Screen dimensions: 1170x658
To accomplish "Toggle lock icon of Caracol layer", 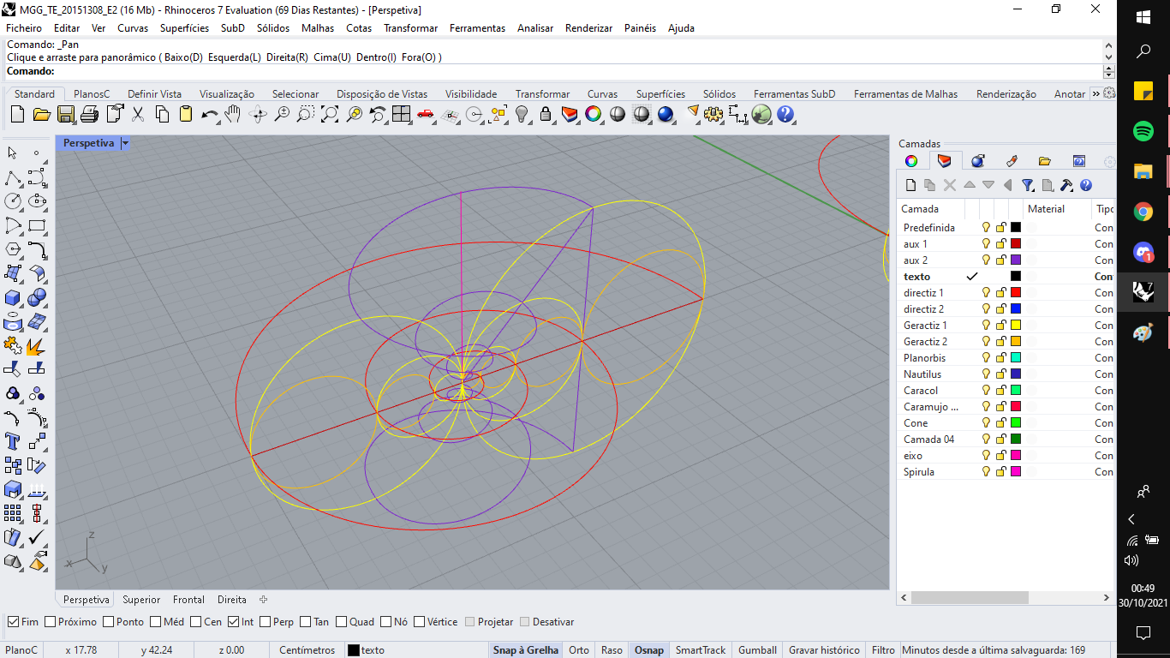I will (x=1000, y=391).
